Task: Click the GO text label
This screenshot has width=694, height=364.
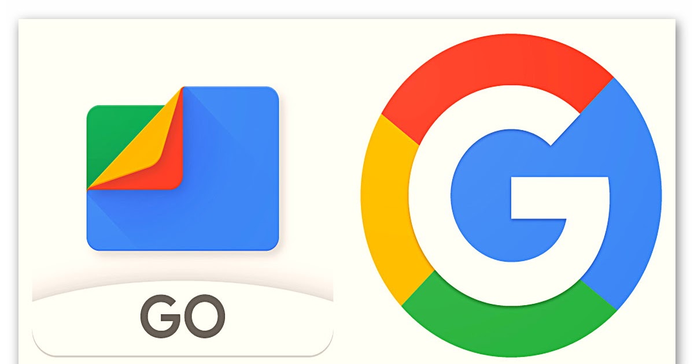Action: 182,316
